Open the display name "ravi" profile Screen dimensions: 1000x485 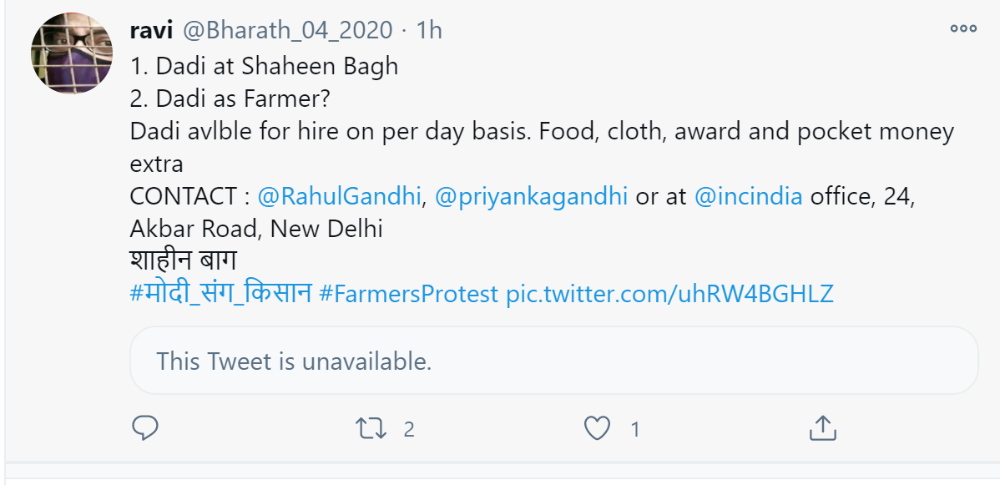click(149, 31)
